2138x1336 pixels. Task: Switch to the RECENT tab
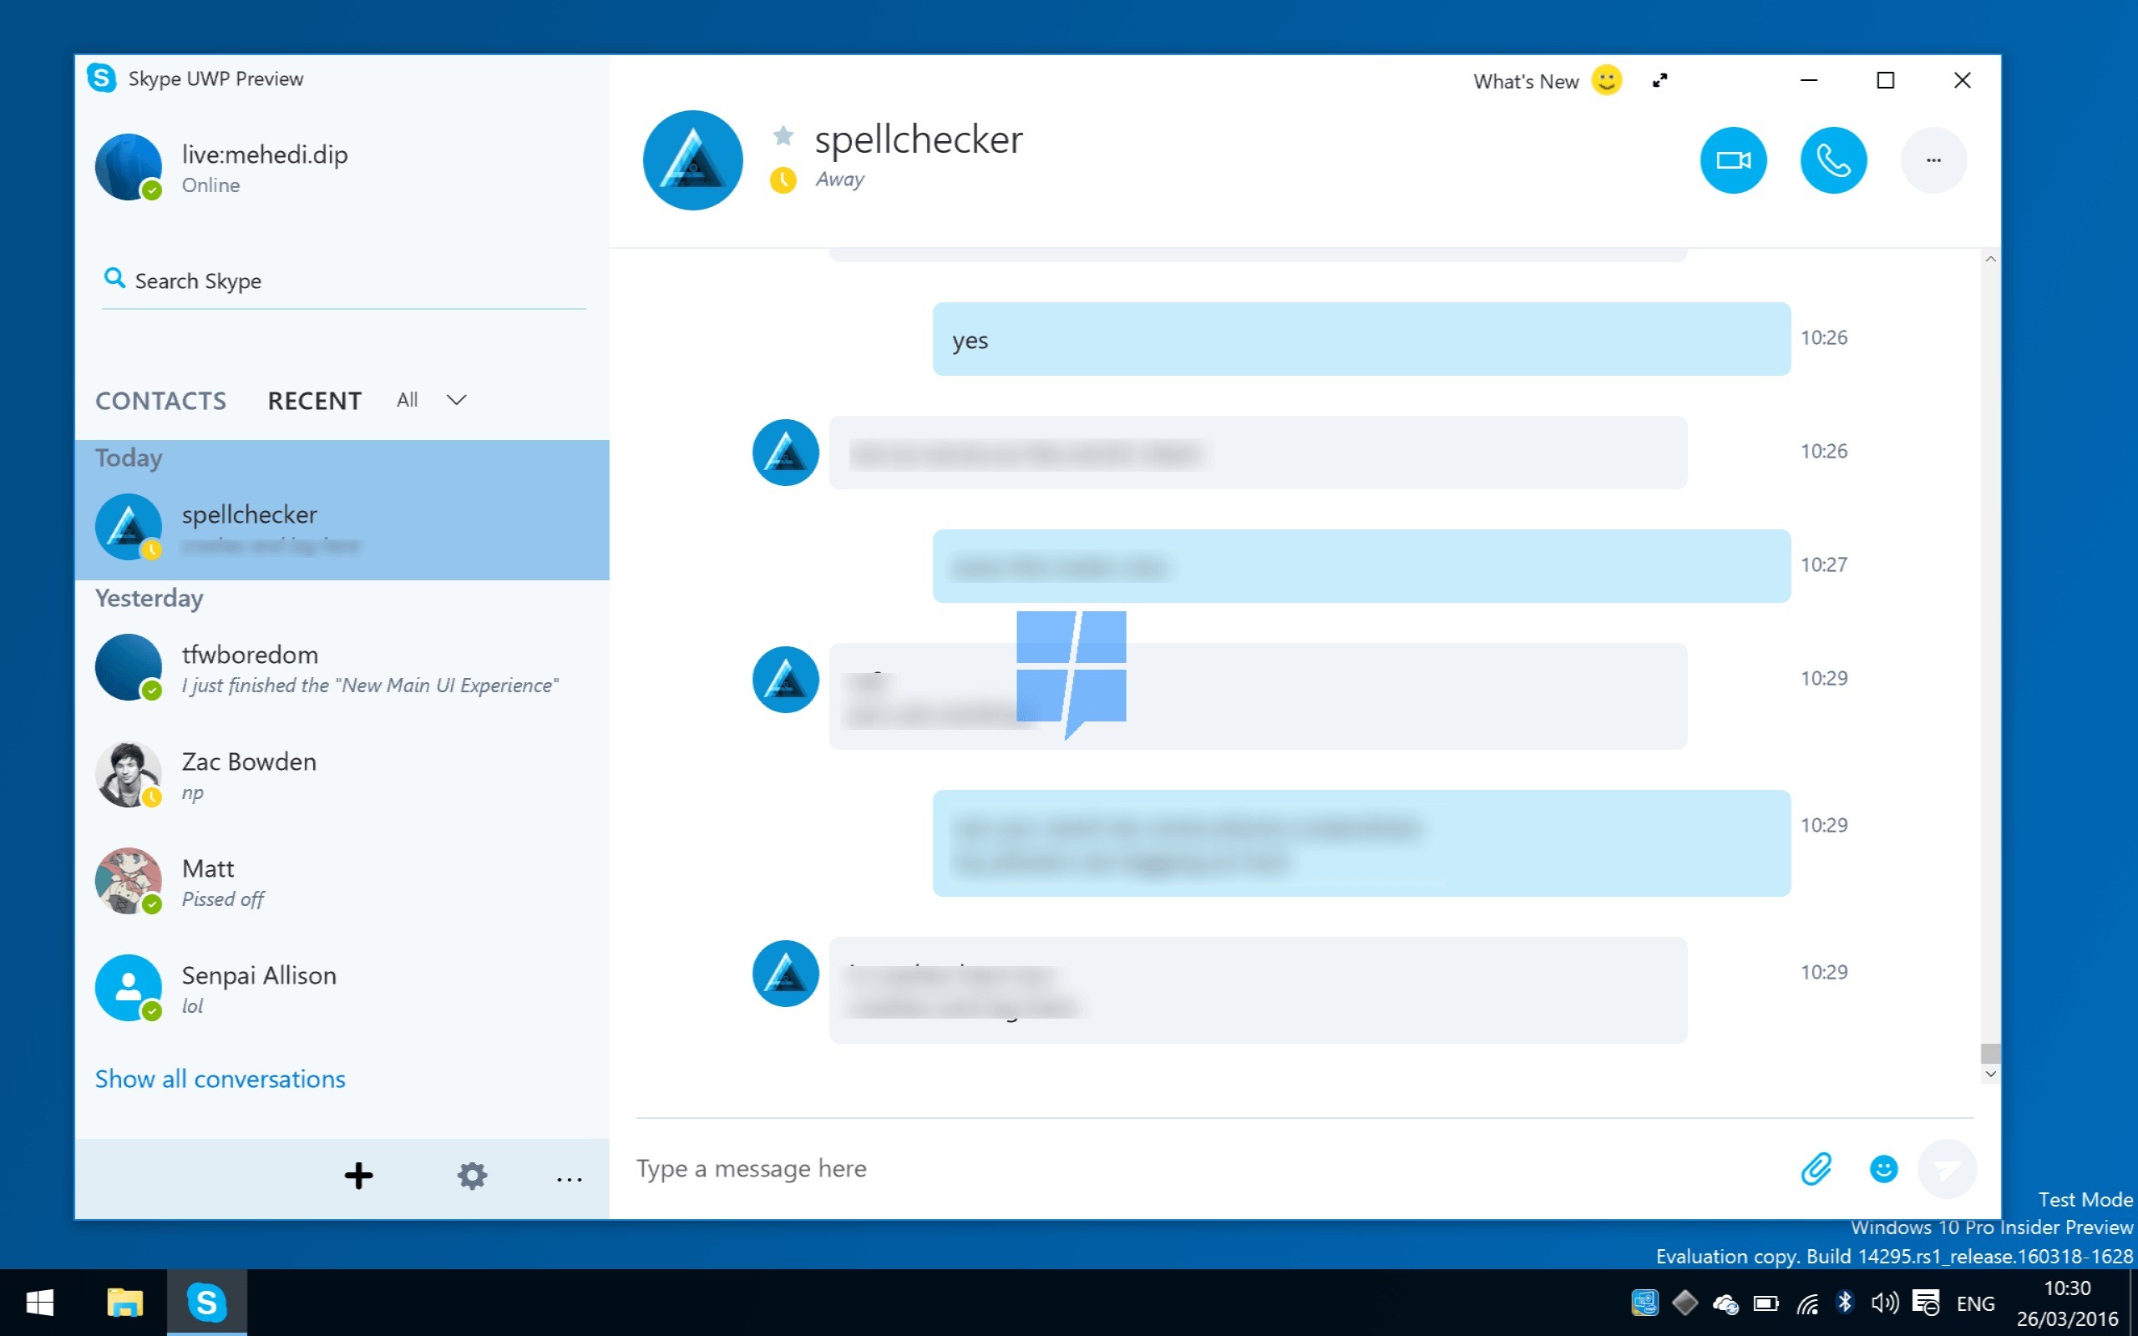pyautogui.click(x=315, y=401)
